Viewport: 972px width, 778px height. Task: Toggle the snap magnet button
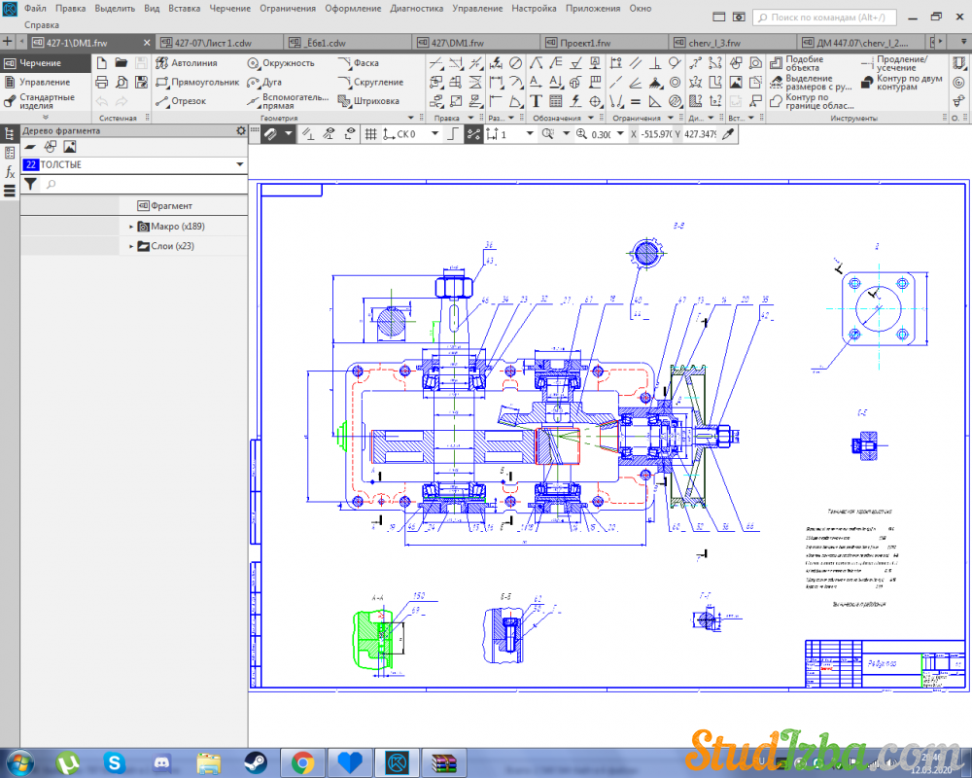pos(271,134)
